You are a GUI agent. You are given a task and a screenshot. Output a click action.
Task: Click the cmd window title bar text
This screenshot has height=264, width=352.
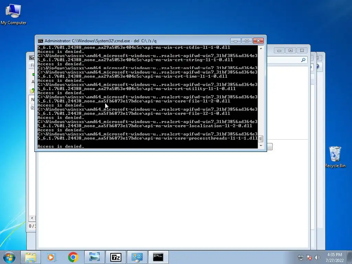point(101,41)
